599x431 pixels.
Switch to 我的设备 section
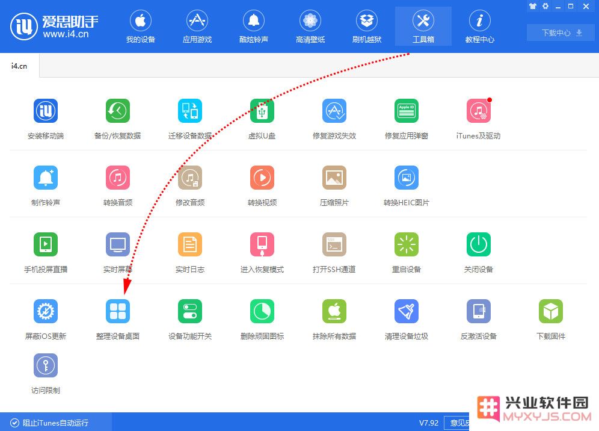pos(141,26)
